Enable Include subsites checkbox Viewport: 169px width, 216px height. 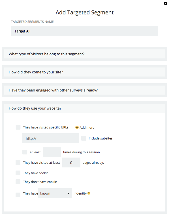[84, 138]
